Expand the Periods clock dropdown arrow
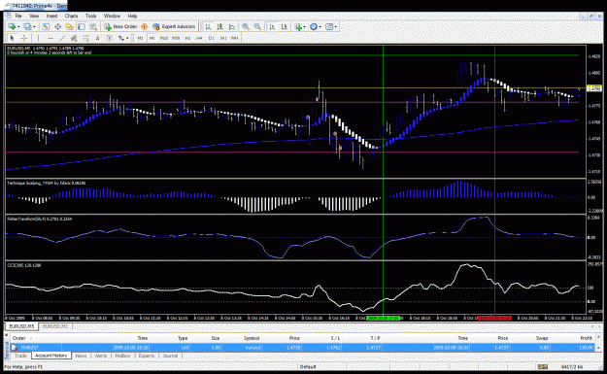607x374 pixels. tap(320, 27)
